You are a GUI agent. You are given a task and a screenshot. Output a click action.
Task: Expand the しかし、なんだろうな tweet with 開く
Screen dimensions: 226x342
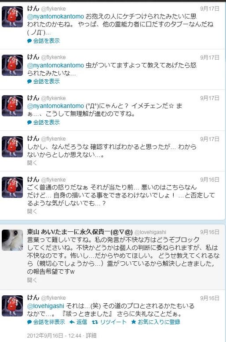click(32, 163)
